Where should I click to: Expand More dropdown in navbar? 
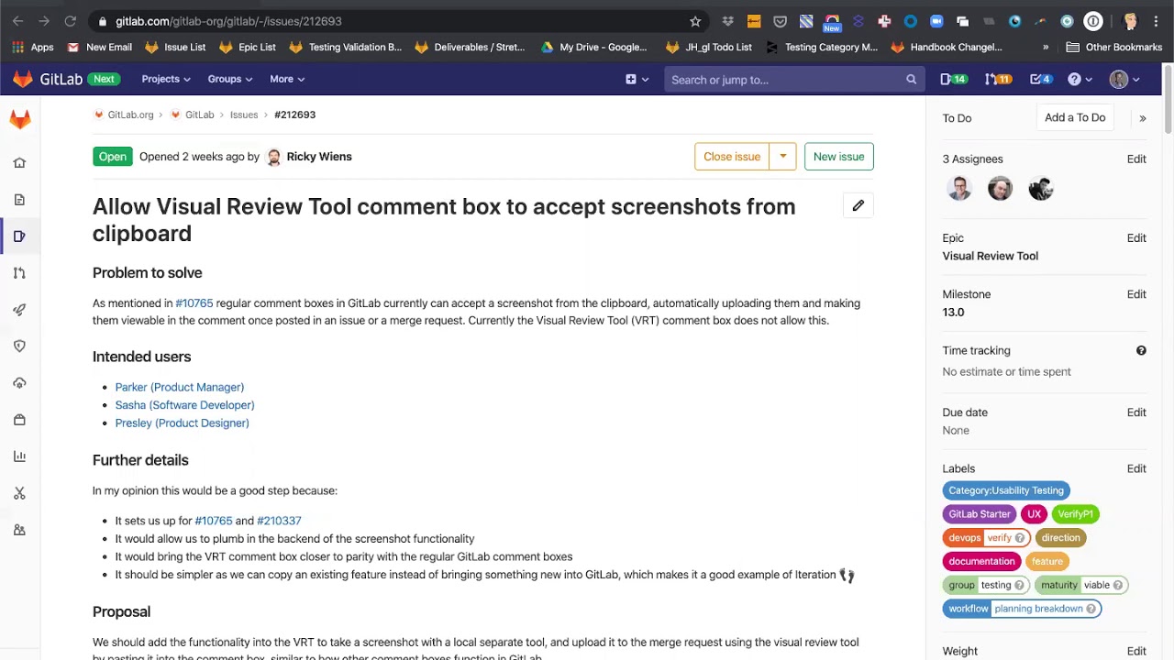pos(287,80)
